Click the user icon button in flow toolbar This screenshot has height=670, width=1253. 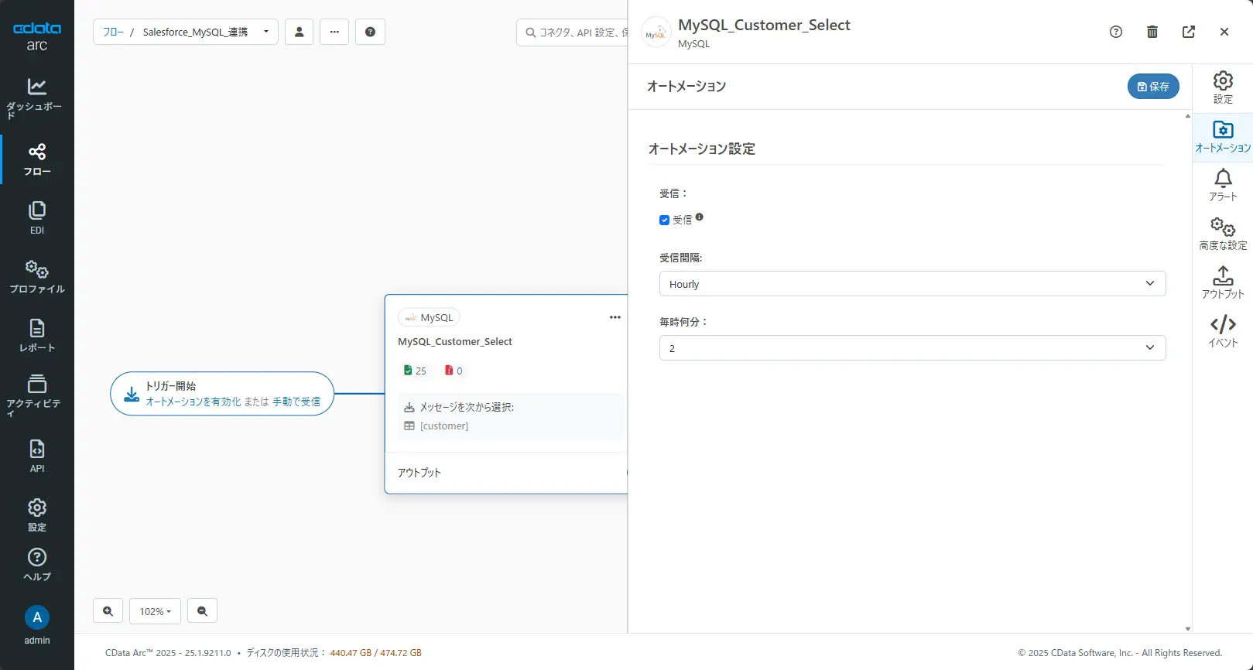pos(299,32)
